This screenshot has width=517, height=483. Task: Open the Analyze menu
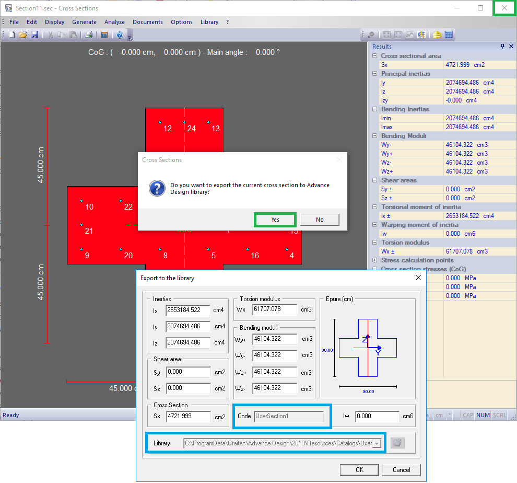pyautogui.click(x=114, y=22)
